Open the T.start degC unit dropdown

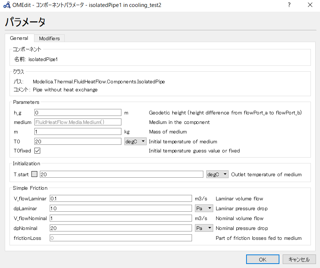click(217, 174)
